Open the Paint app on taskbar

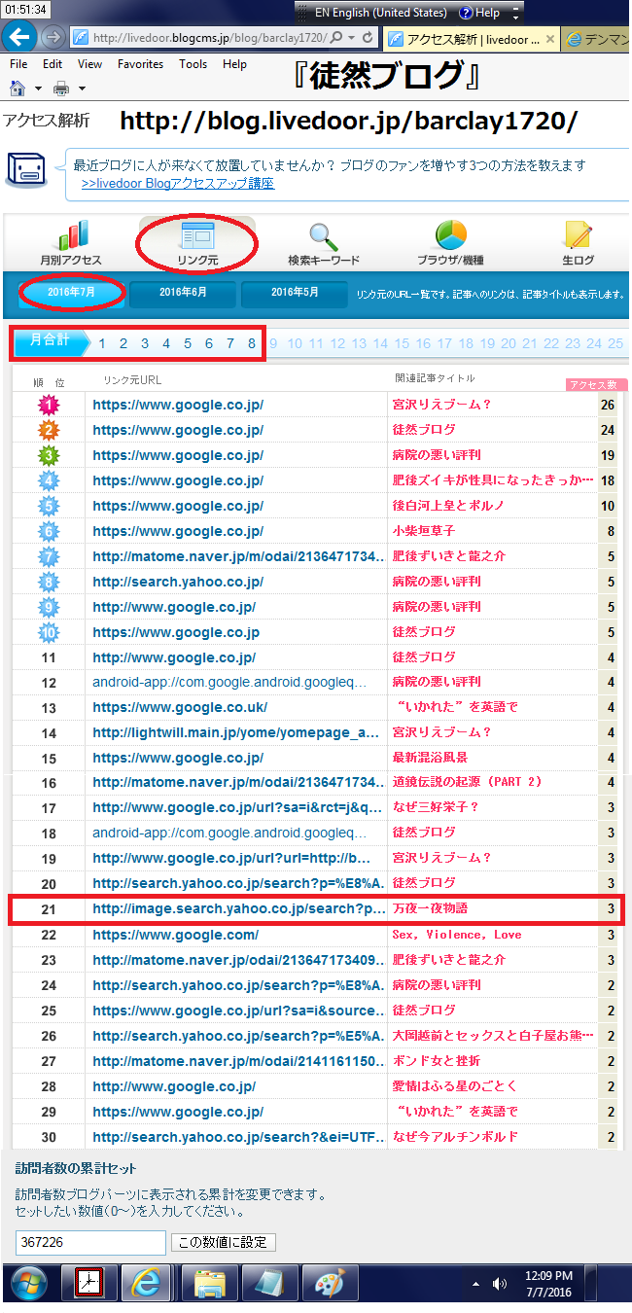pyautogui.click(x=330, y=1284)
